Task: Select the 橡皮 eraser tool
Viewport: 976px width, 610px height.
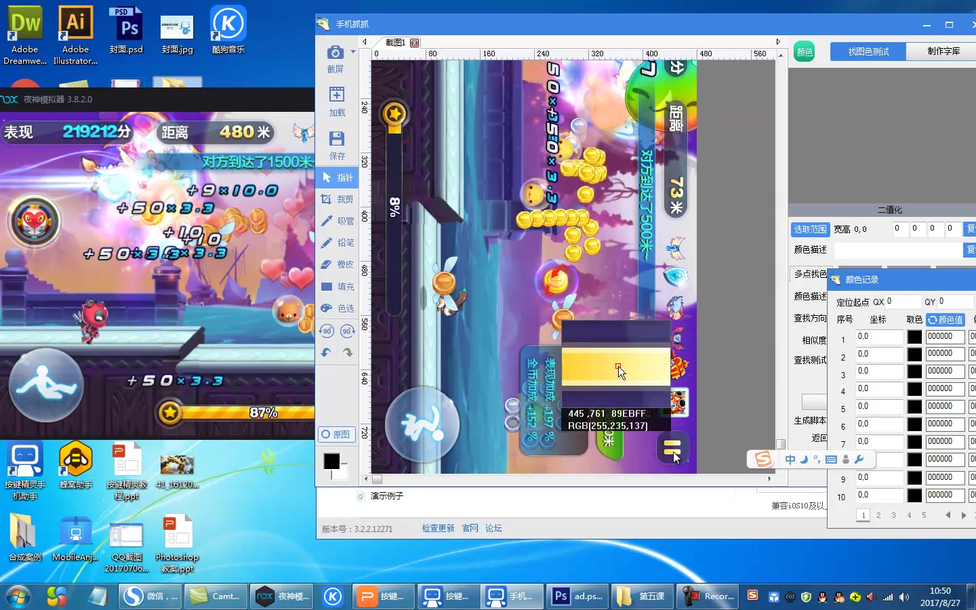Action: 337,264
